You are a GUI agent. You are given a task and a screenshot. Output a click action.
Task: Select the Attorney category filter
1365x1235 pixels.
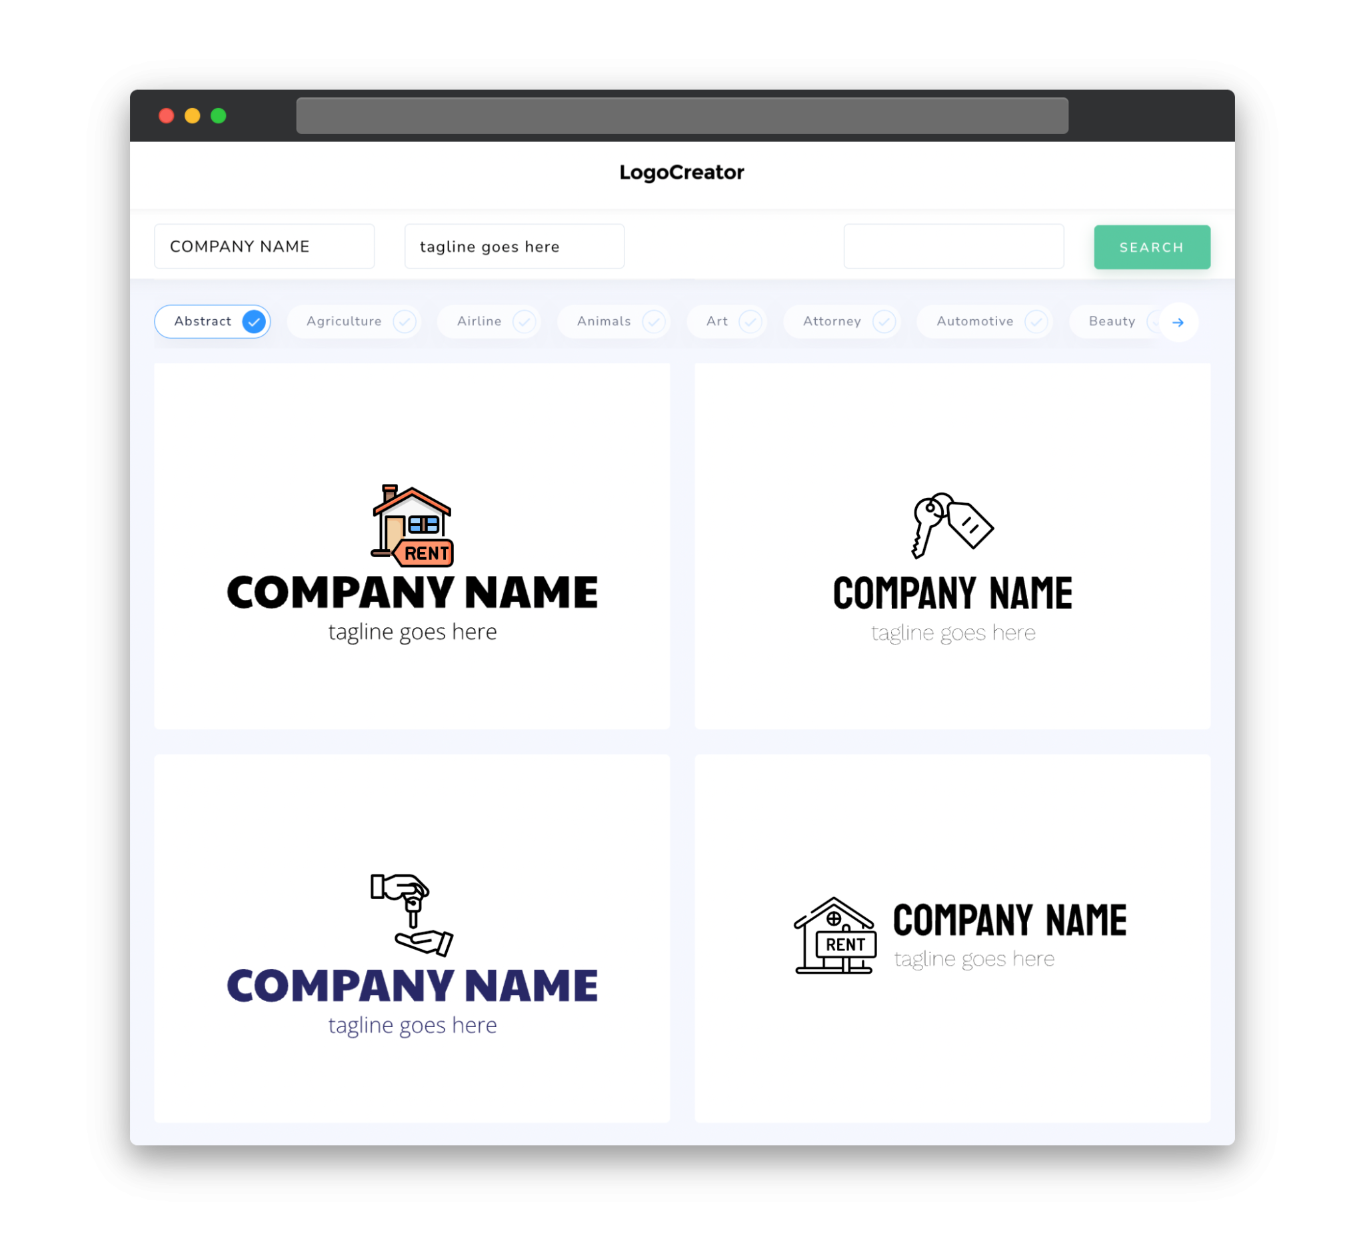coord(844,321)
